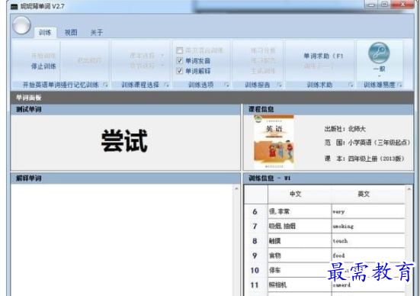420x296 pixels.
Task: Click the 英文 column header
Action: pyautogui.click(x=368, y=194)
